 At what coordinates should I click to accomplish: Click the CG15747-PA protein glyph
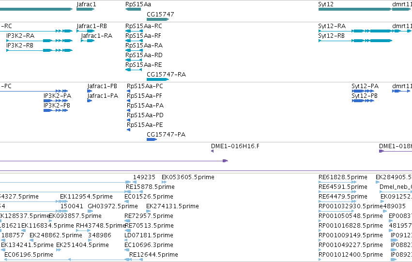pyautogui.click(x=152, y=139)
